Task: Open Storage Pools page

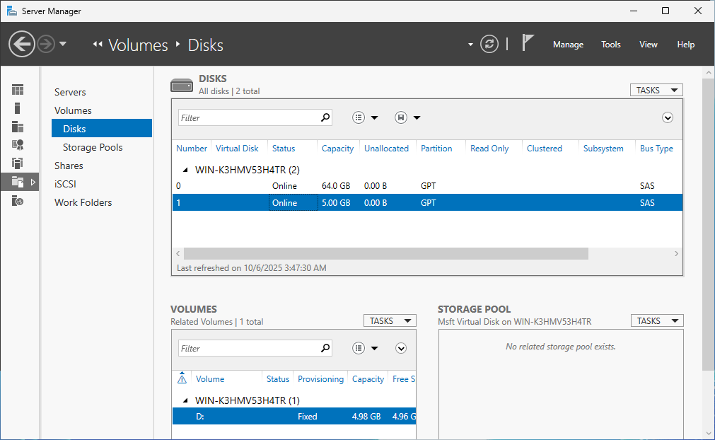Action: [x=93, y=147]
